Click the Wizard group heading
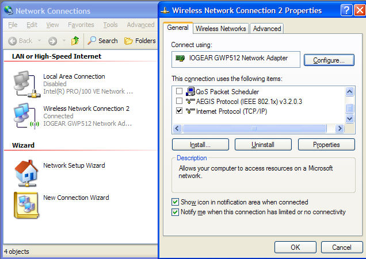Screen dimensions: 366x259 pyautogui.click(x=23, y=145)
